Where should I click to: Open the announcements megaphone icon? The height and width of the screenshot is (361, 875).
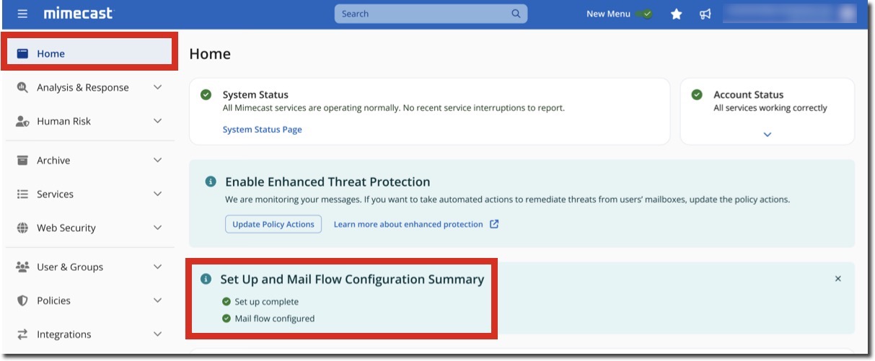[x=705, y=14]
